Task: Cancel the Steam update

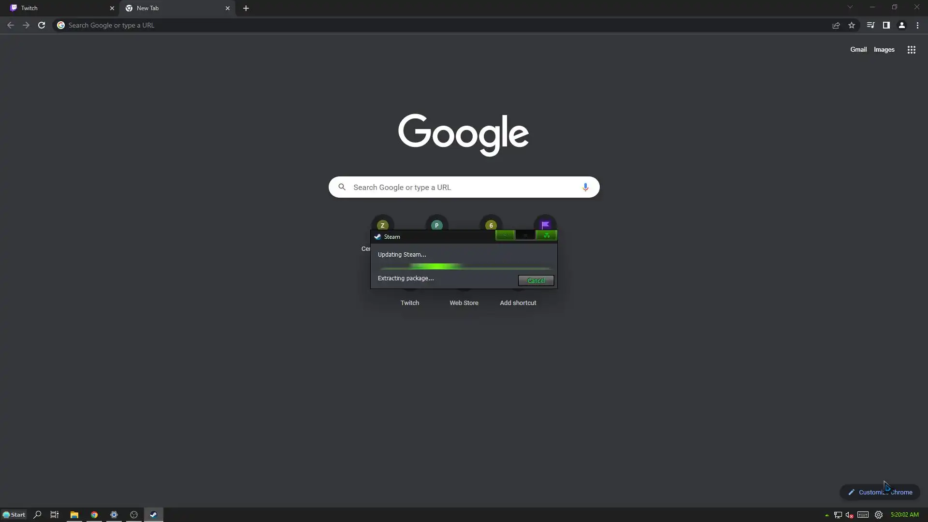Action: click(536, 280)
